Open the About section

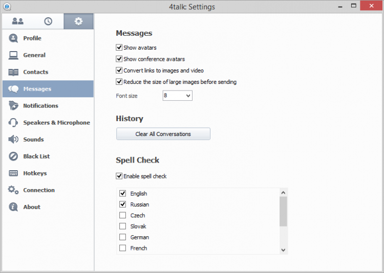pos(31,207)
